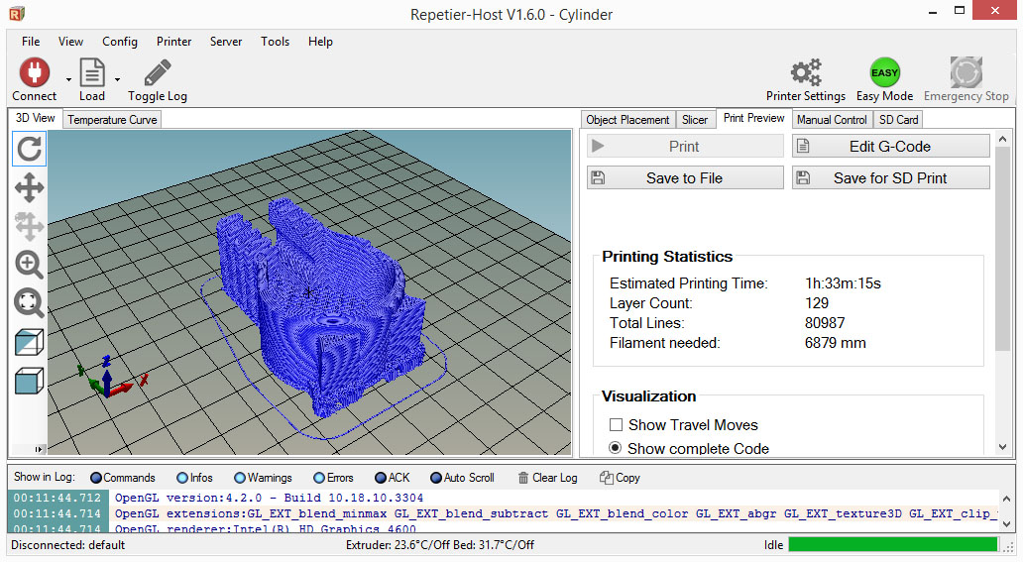Click the Save to File button
Viewport: 1023px width, 562px height.
point(685,177)
